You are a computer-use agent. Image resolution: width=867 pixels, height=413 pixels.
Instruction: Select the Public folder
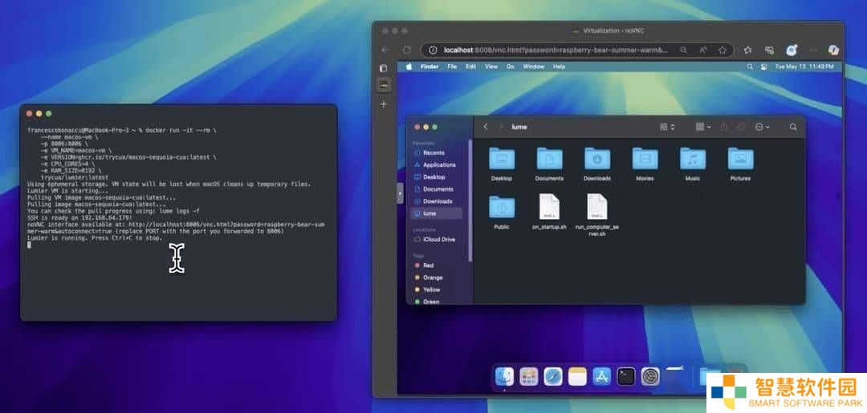click(x=502, y=207)
